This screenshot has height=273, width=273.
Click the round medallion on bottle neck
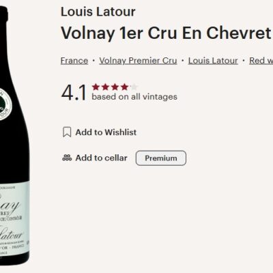click(x=5, y=104)
